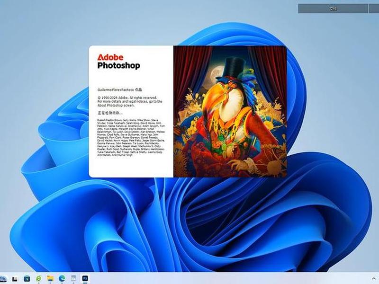Click the '正在检测内存...' loading status text

pyautogui.click(x=110, y=113)
